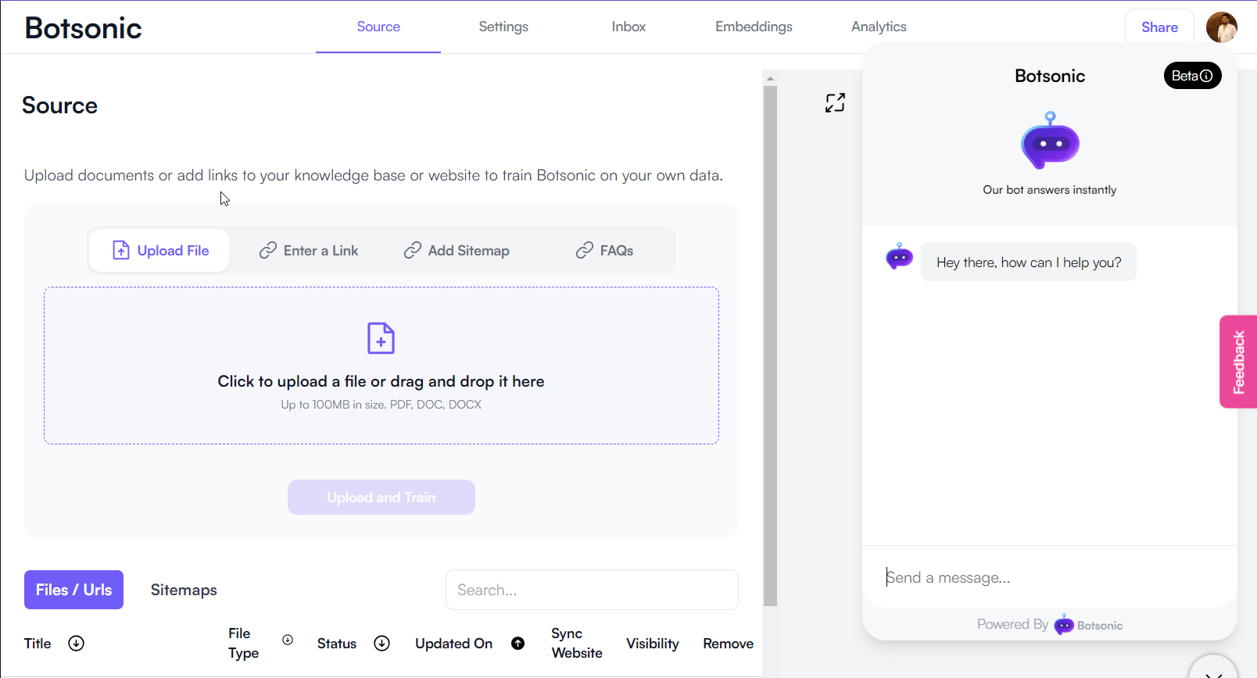The image size is (1257, 678).
Task: Open the Feedback side panel
Action: tap(1238, 362)
